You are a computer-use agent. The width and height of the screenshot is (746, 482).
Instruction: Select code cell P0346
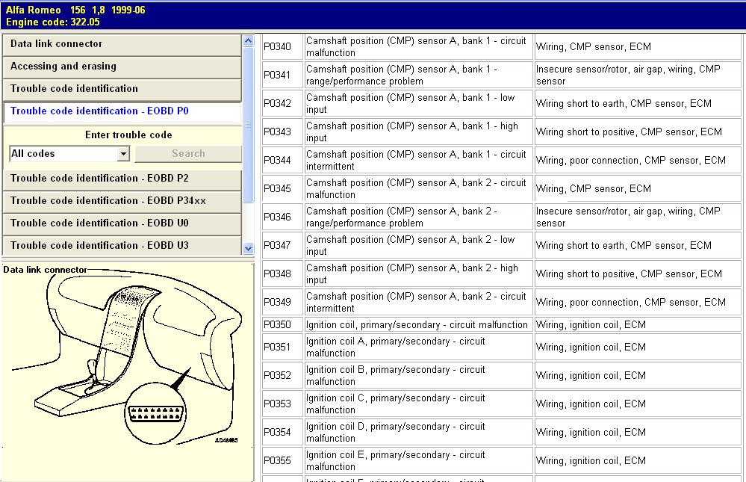pyautogui.click(x=282, y=217)
